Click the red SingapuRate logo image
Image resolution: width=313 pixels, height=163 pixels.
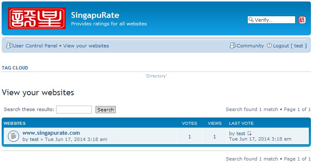pyautogui.click(x=37, y=18)
